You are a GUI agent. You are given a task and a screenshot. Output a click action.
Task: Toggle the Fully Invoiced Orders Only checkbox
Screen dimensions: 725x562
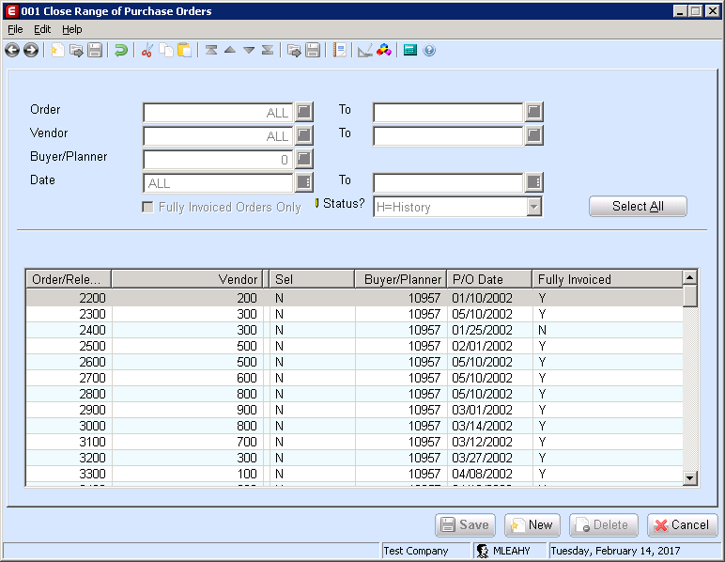[148, 207]
